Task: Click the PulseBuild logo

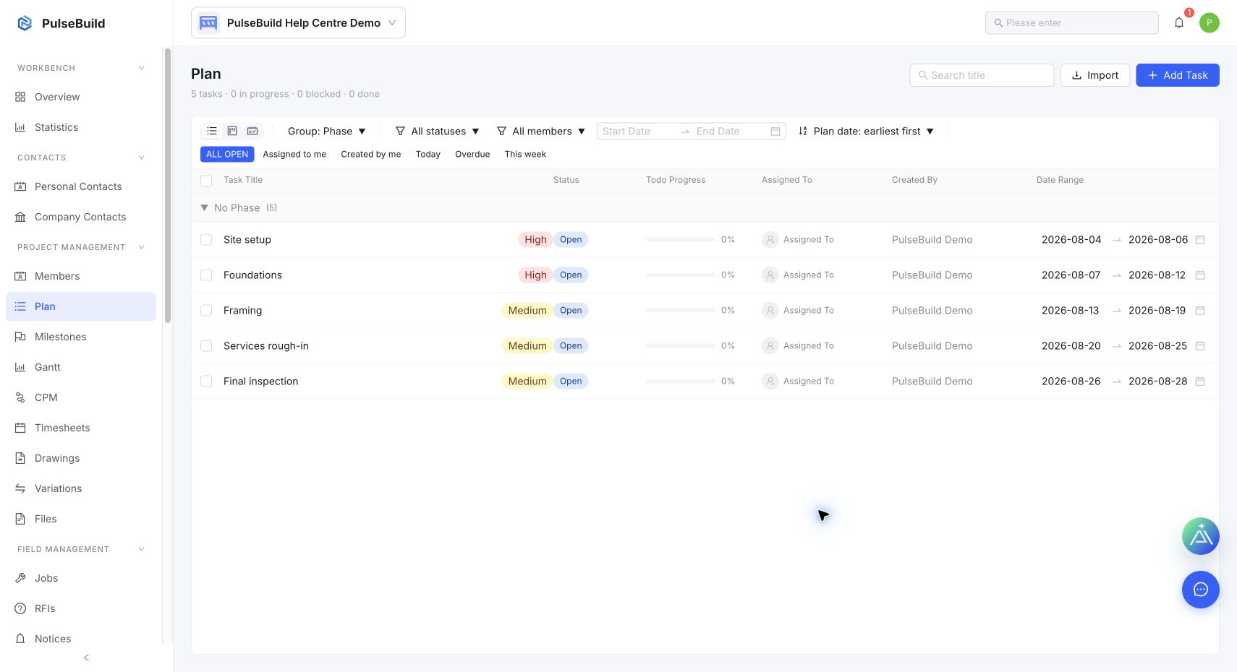Action: click(61, 23)
